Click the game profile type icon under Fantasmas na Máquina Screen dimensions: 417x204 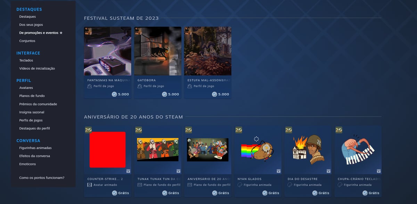[90, 86]
